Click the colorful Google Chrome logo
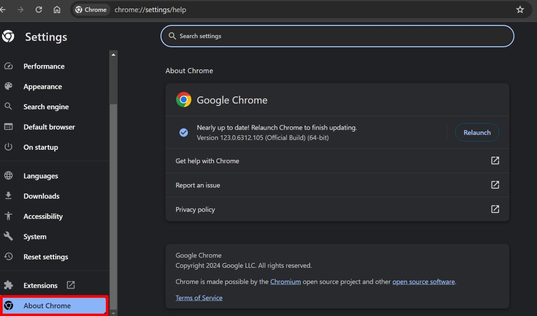 pyautogui.click(x=183, y=99)
